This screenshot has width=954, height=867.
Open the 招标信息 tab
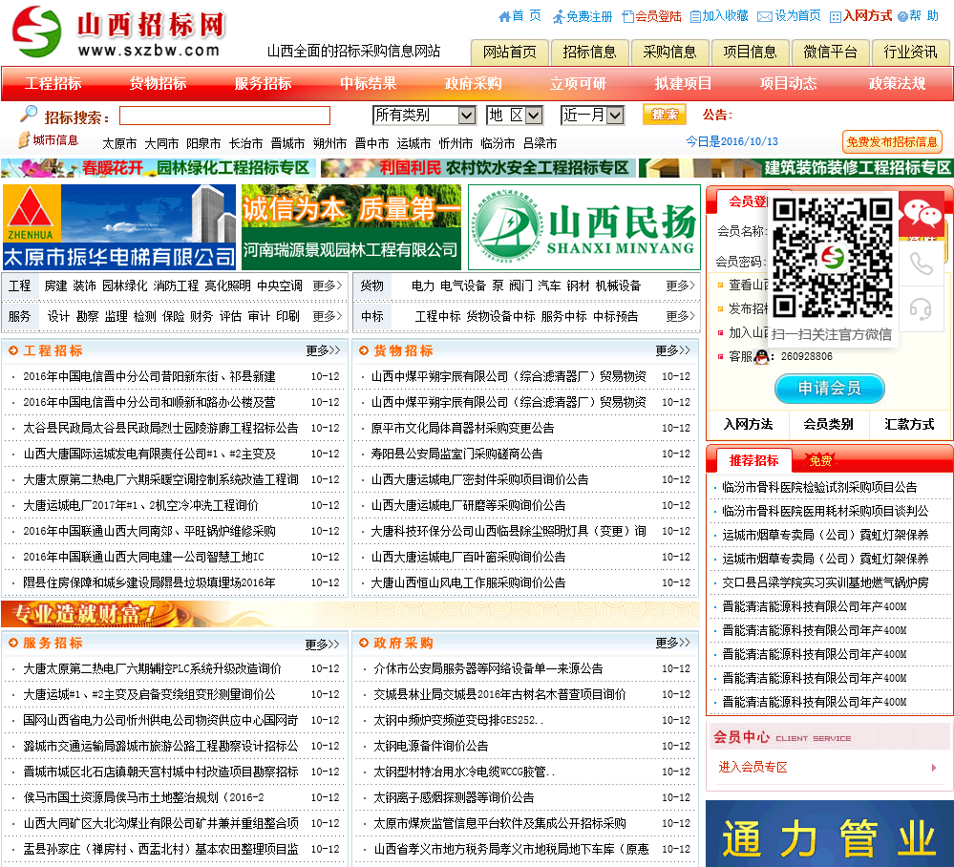589,53
